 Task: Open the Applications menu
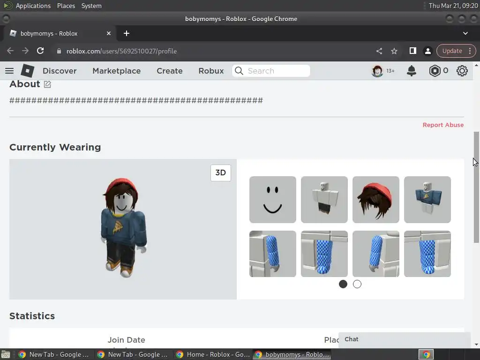point(33,6)
